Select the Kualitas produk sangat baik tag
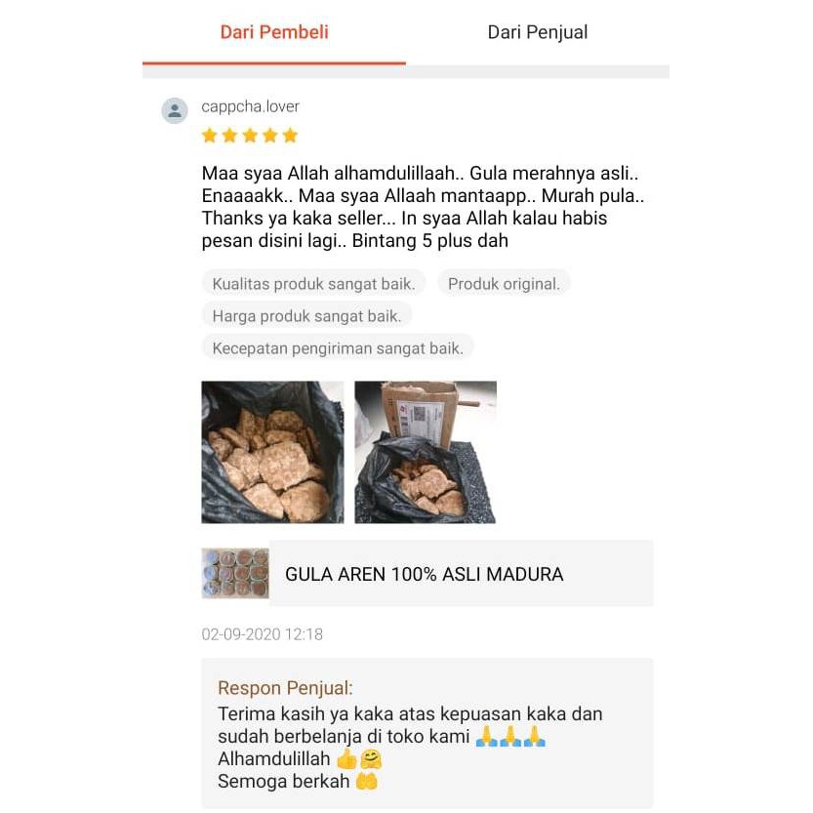Screen dimensions: 813x813 (313, 284)
